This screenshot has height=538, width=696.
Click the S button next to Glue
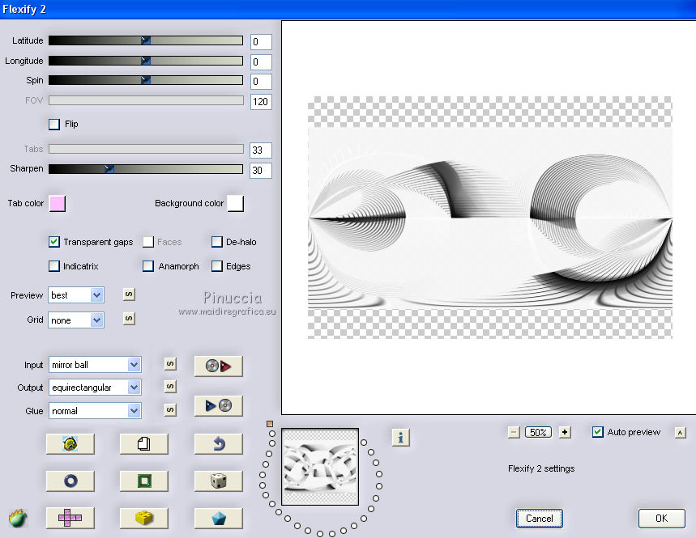(x=170, y=410)
